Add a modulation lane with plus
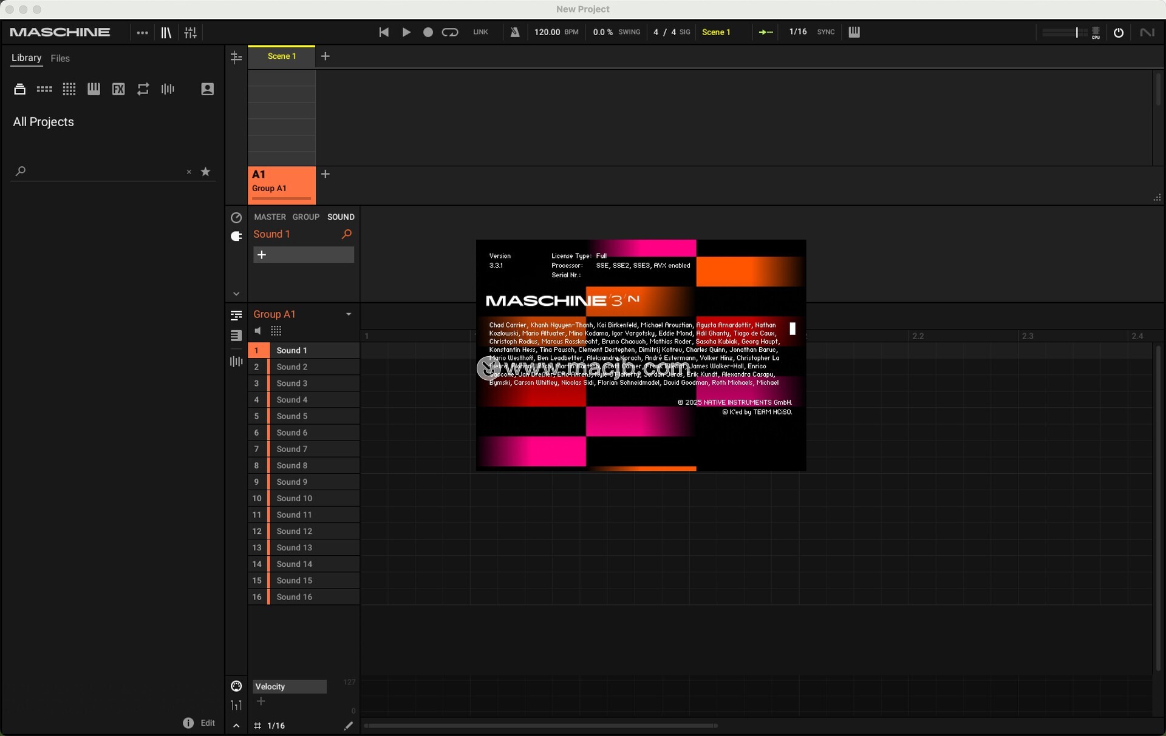The width and height of the screenshot is (1166, 736). (261, 701)
